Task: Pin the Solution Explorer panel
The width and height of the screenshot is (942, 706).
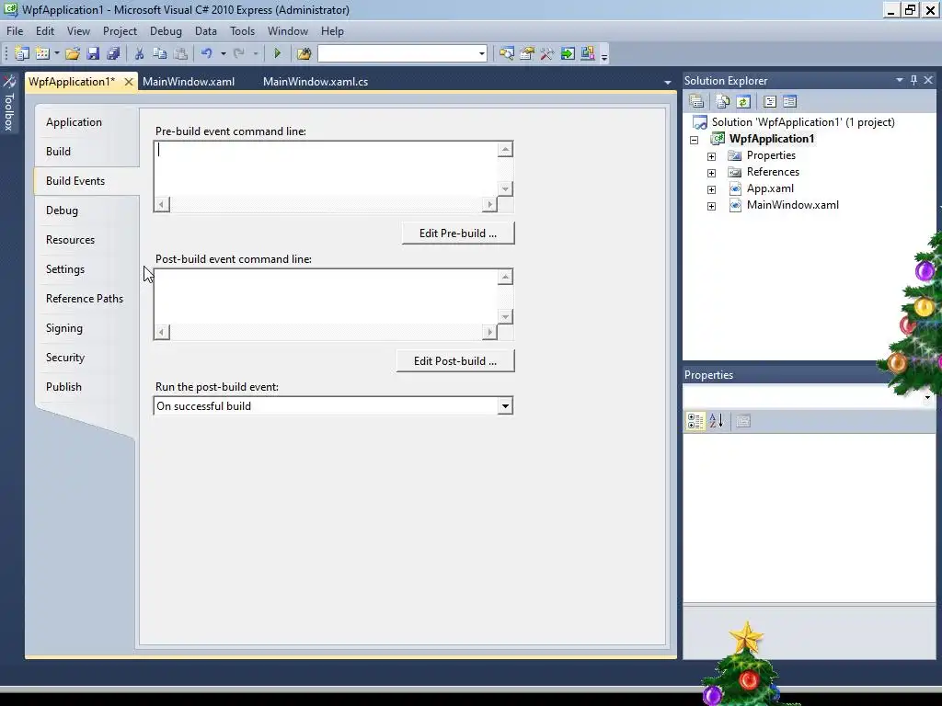Action: pos(913,80)
